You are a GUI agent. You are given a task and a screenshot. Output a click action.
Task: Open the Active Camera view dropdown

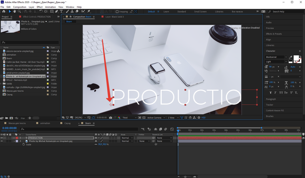pos(156,118)
